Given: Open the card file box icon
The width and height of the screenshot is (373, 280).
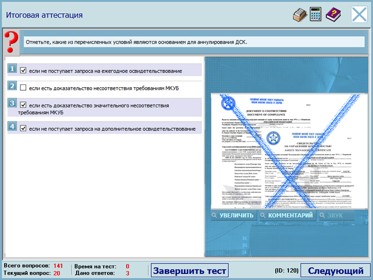Looking at the screenshot, I should tap(300, 15).
